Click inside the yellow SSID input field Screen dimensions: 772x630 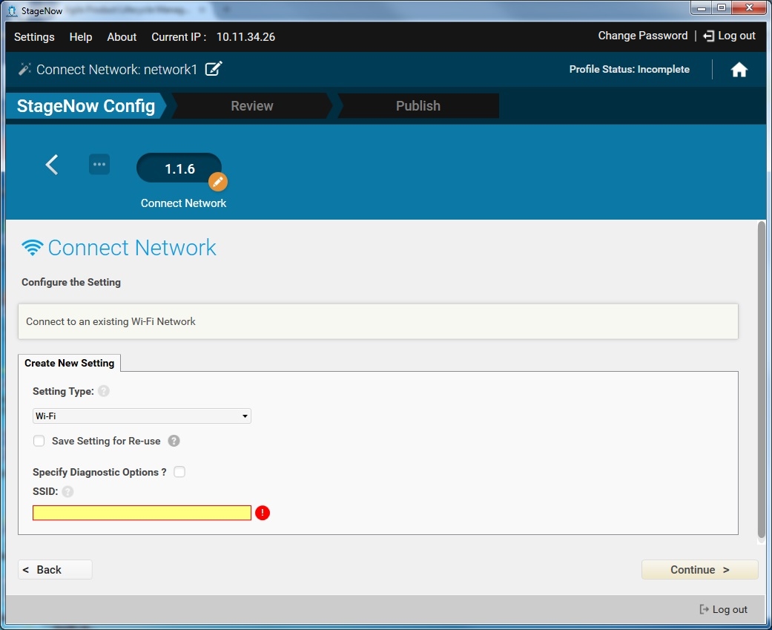[142, 513]
